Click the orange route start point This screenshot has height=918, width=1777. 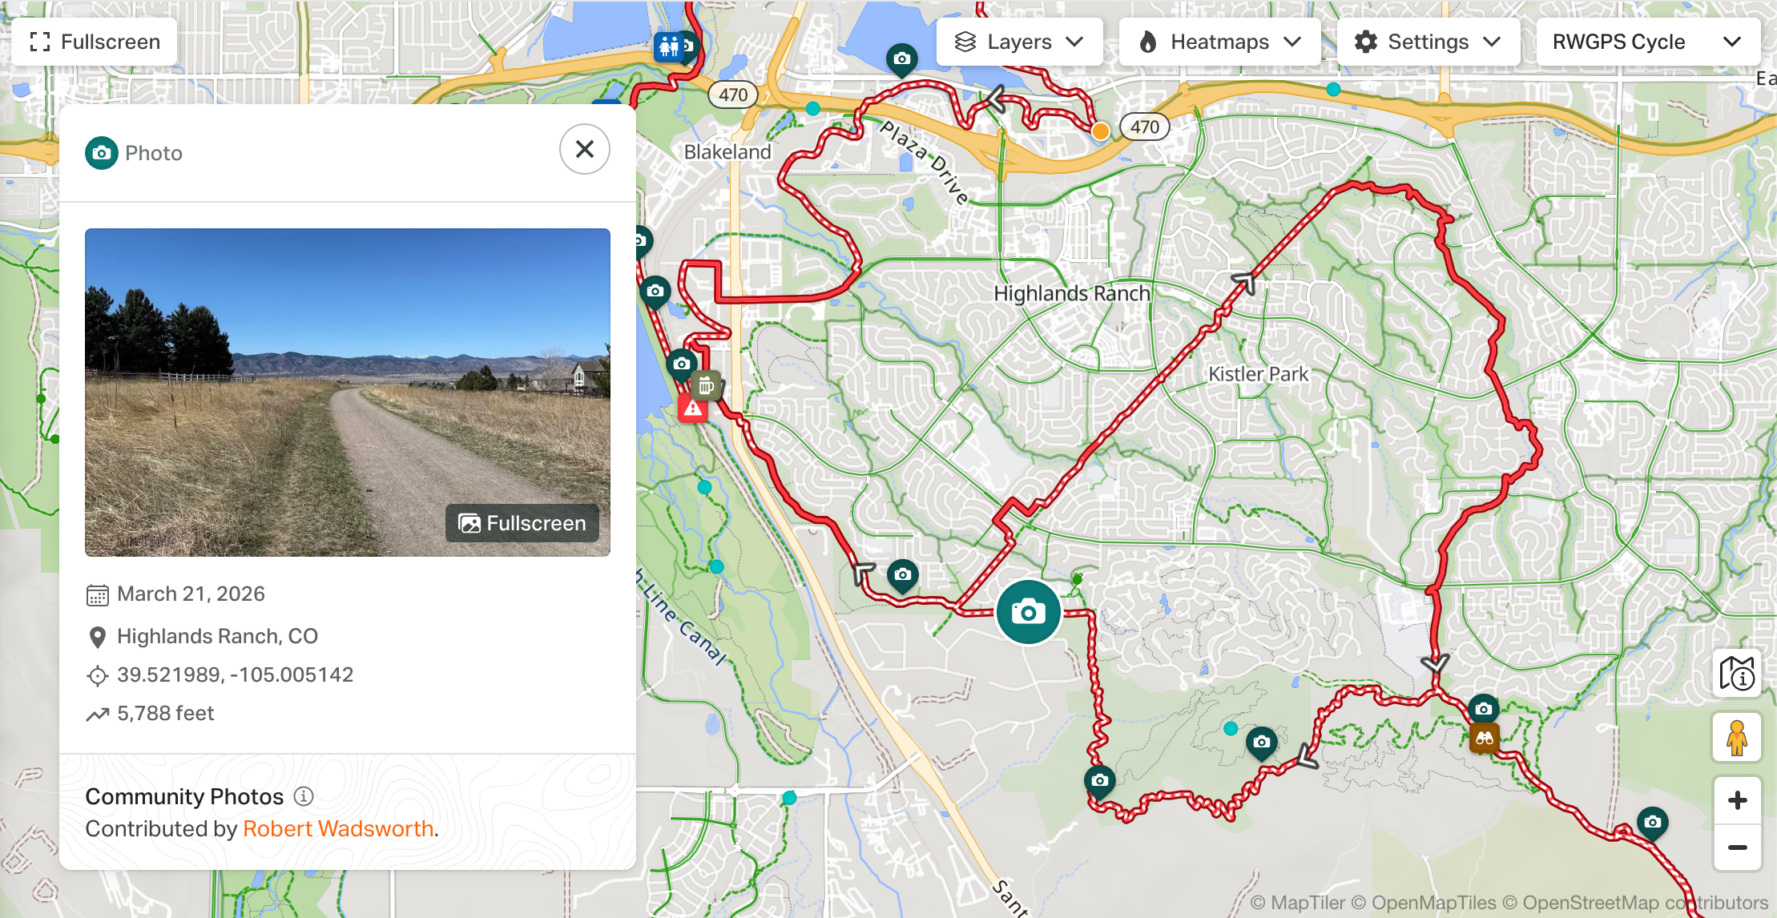click(x=1101, y=131)
